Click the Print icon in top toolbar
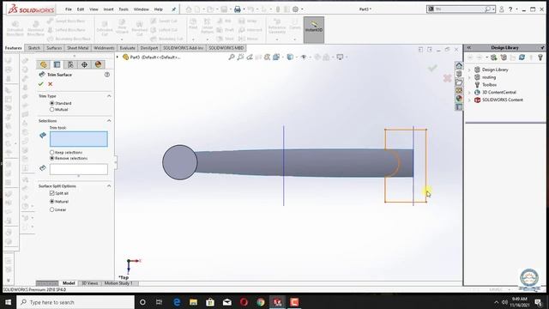 tap(238, 9)
